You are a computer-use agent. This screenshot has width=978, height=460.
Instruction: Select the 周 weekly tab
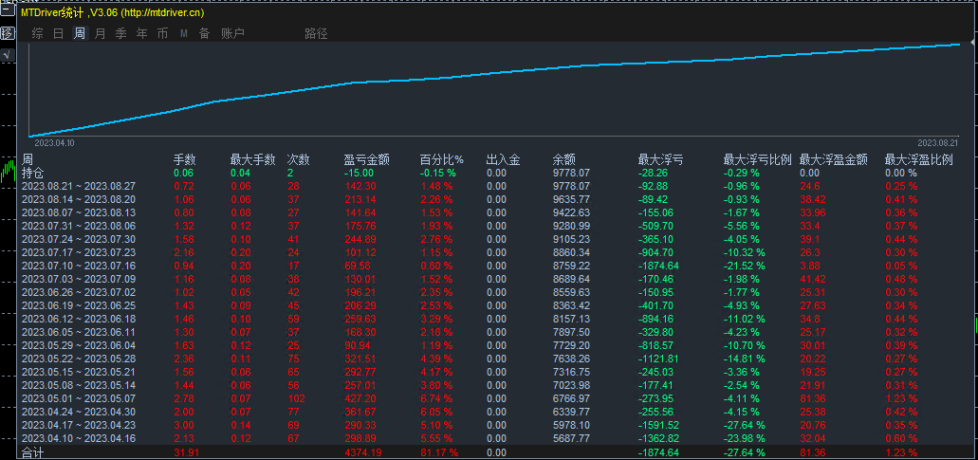pyautogui.click(x=80, y=33)
